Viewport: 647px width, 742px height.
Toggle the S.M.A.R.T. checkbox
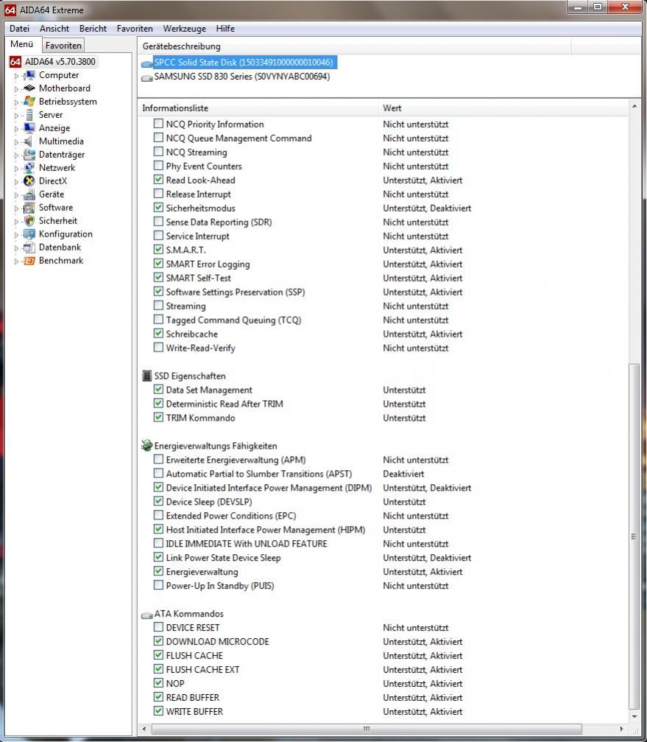(x=158, y=249)
